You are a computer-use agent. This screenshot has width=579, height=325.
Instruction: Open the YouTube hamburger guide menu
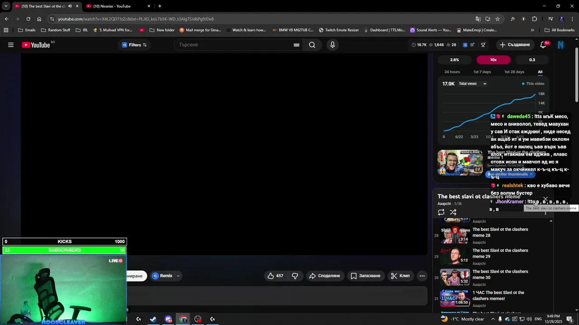(x=11, y=45)
